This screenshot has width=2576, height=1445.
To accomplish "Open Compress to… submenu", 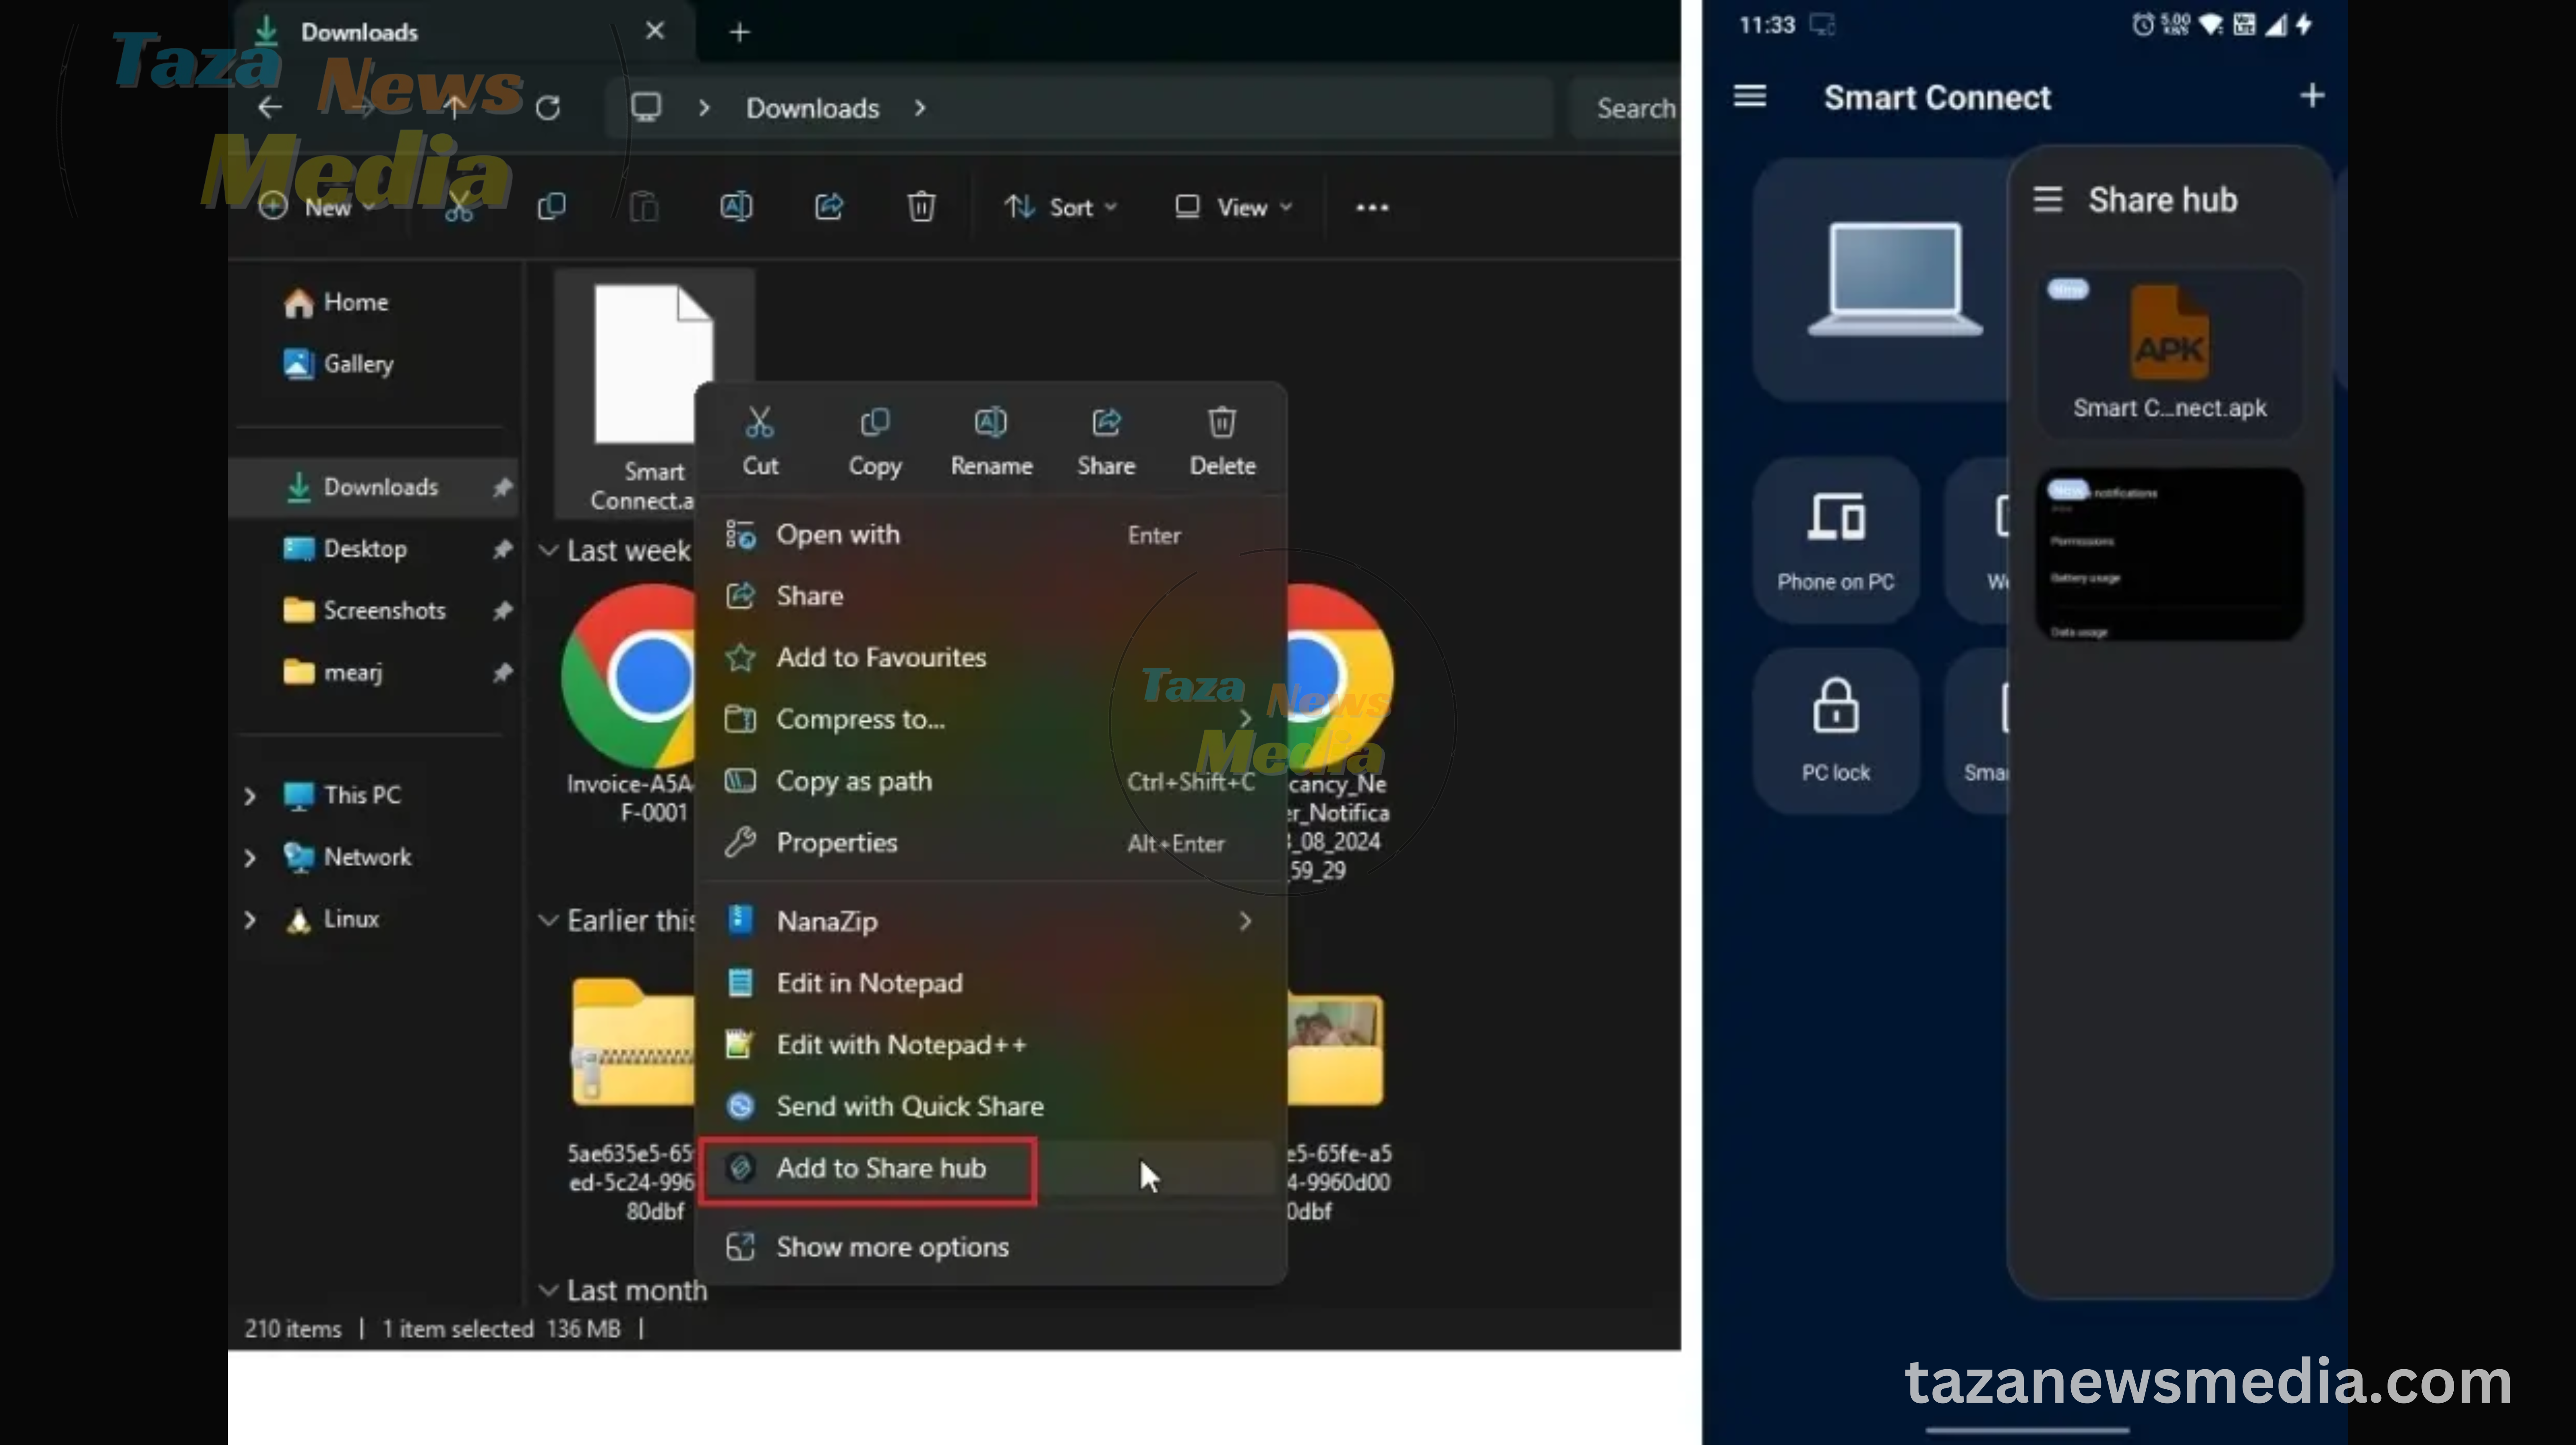I will click(990, 719).
